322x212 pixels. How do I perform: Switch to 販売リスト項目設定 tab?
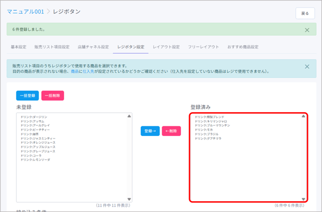tap(52, 47)
